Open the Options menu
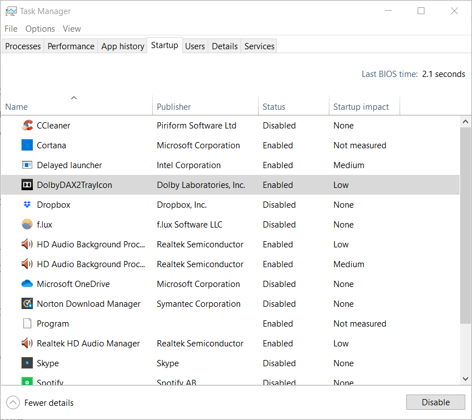The width and height of the screenshot is (472, 420). pos(40,29)
